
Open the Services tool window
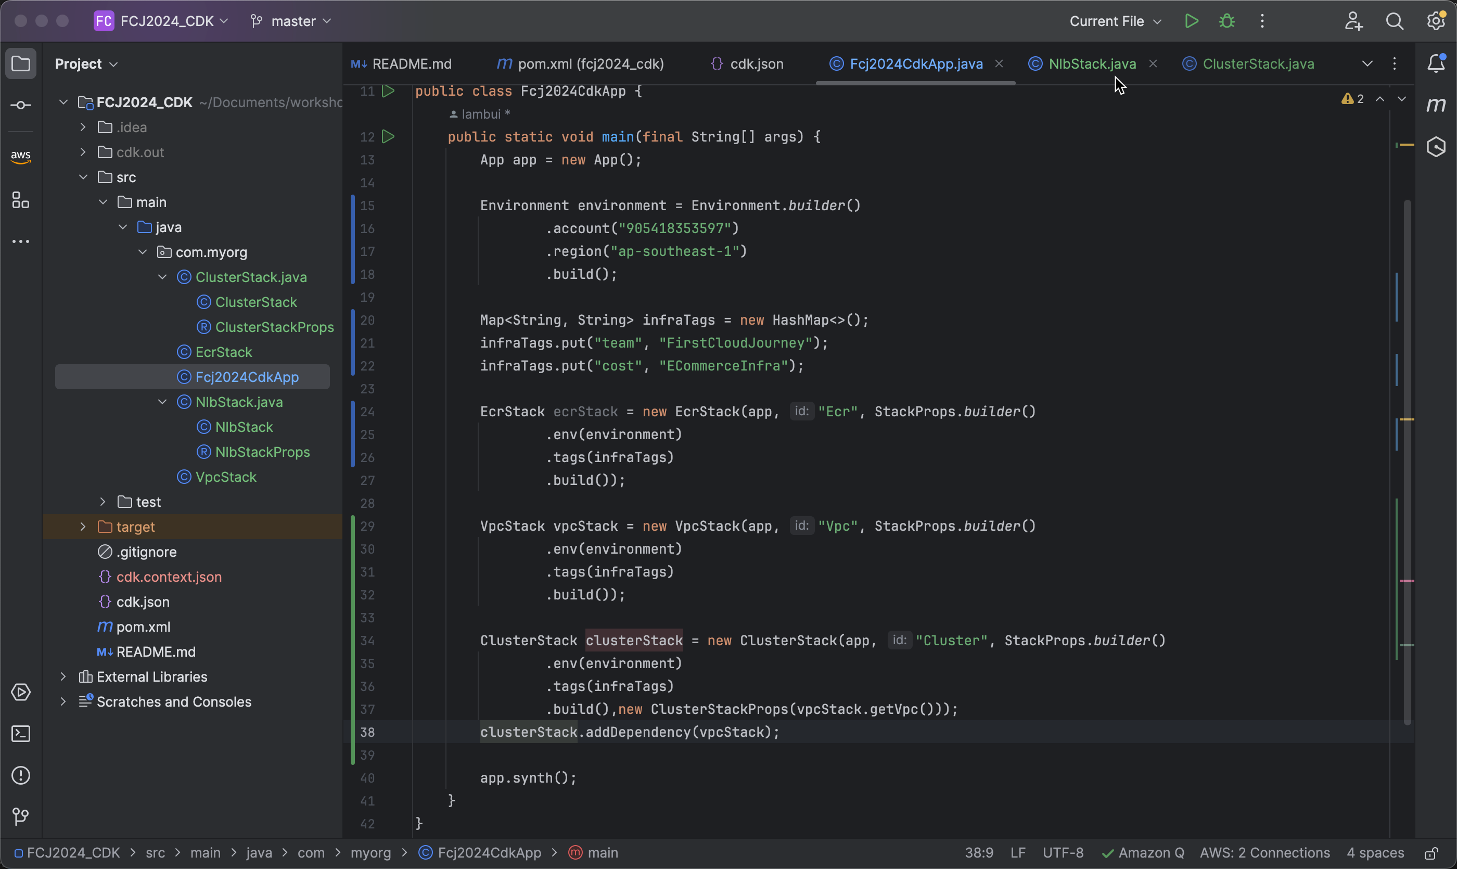[x=21, y=692]
